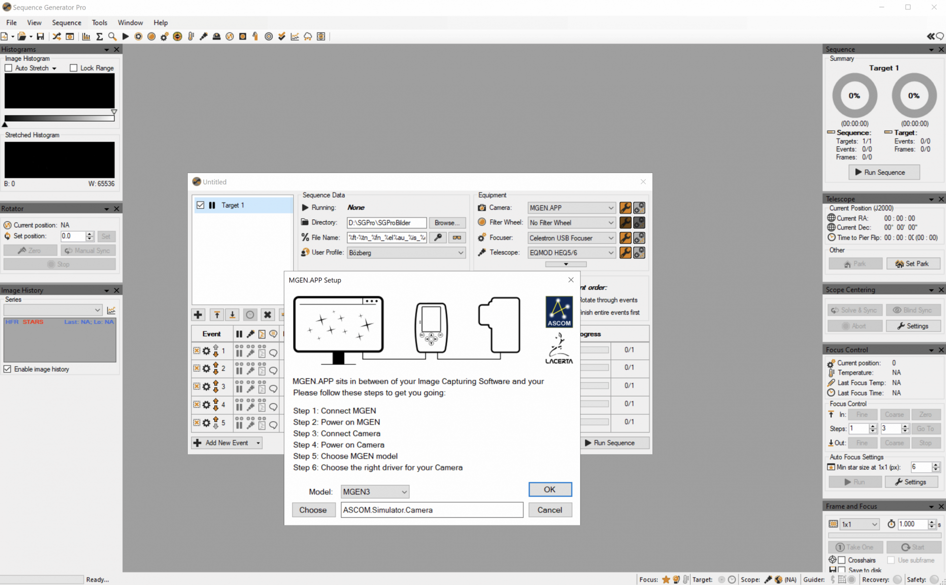
Task: Open options gear for event 3
Action: click(x=206, y=387)
